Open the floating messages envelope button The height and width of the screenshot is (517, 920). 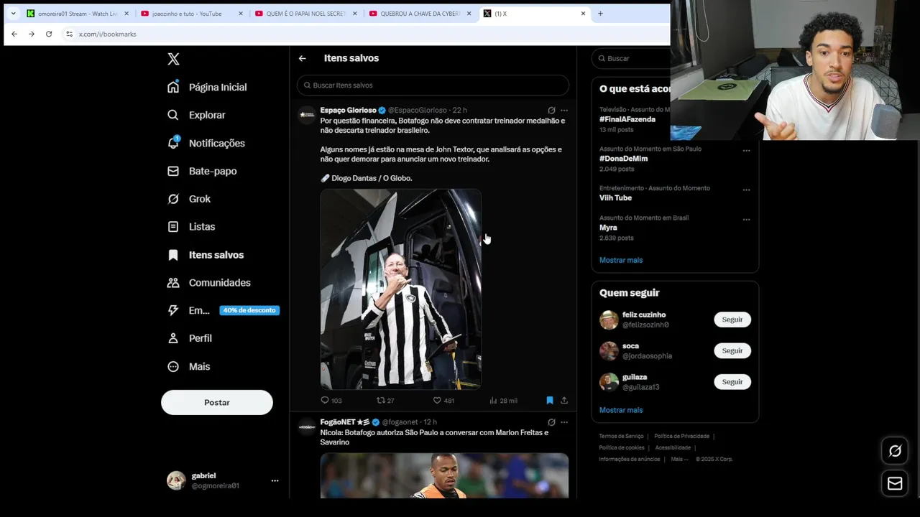point(895,484)
